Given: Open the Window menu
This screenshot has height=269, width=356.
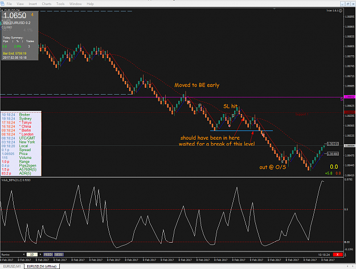Looking at the screenshot, I should coord(76,4).
